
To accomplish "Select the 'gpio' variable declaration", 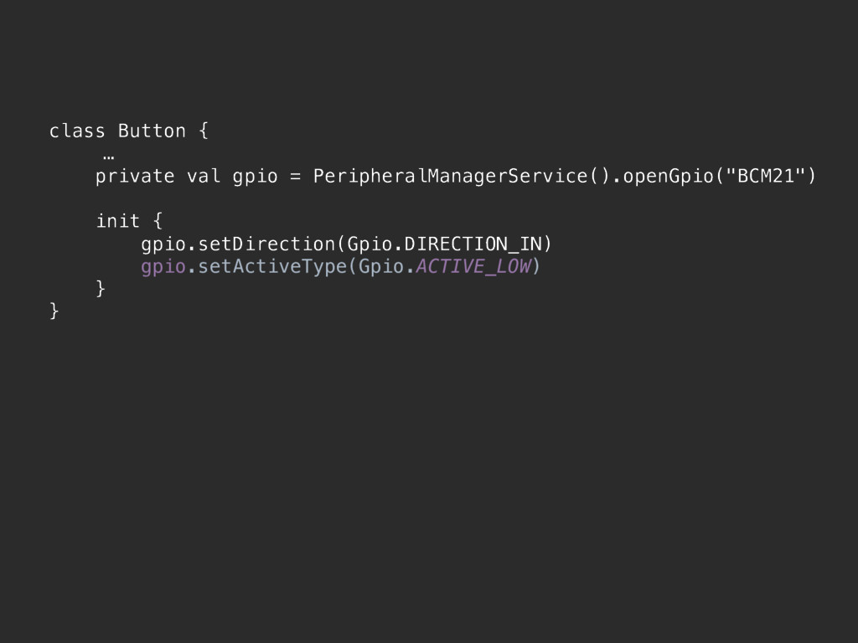I will click(255, 177).
